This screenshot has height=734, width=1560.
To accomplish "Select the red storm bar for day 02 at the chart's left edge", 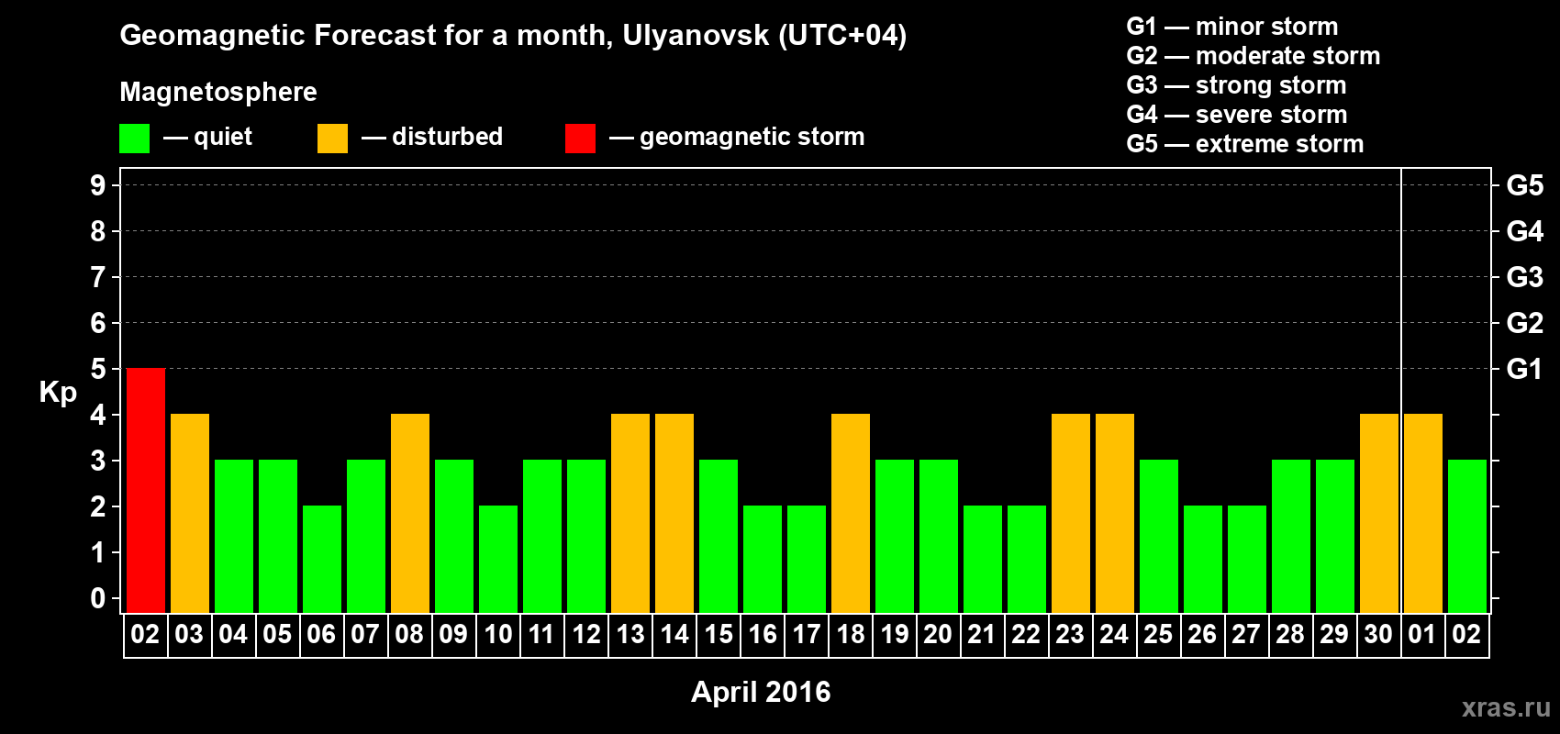I will click(x=146, y=491).
